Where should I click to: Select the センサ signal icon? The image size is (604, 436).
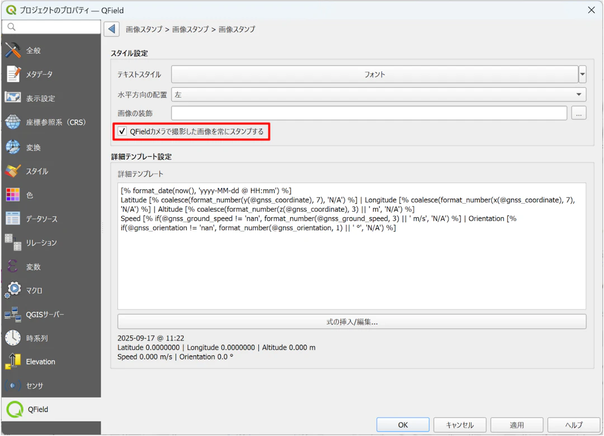pyautogui.click(x=13, y=386)
